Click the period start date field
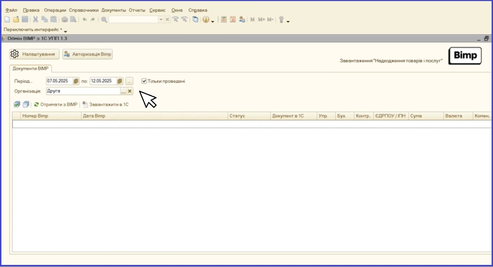493x267 pixels. coord(59,81)
